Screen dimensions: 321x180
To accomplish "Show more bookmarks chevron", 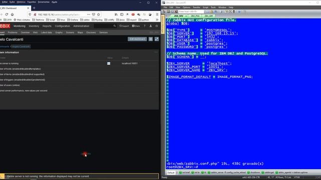I will (157, 20).
